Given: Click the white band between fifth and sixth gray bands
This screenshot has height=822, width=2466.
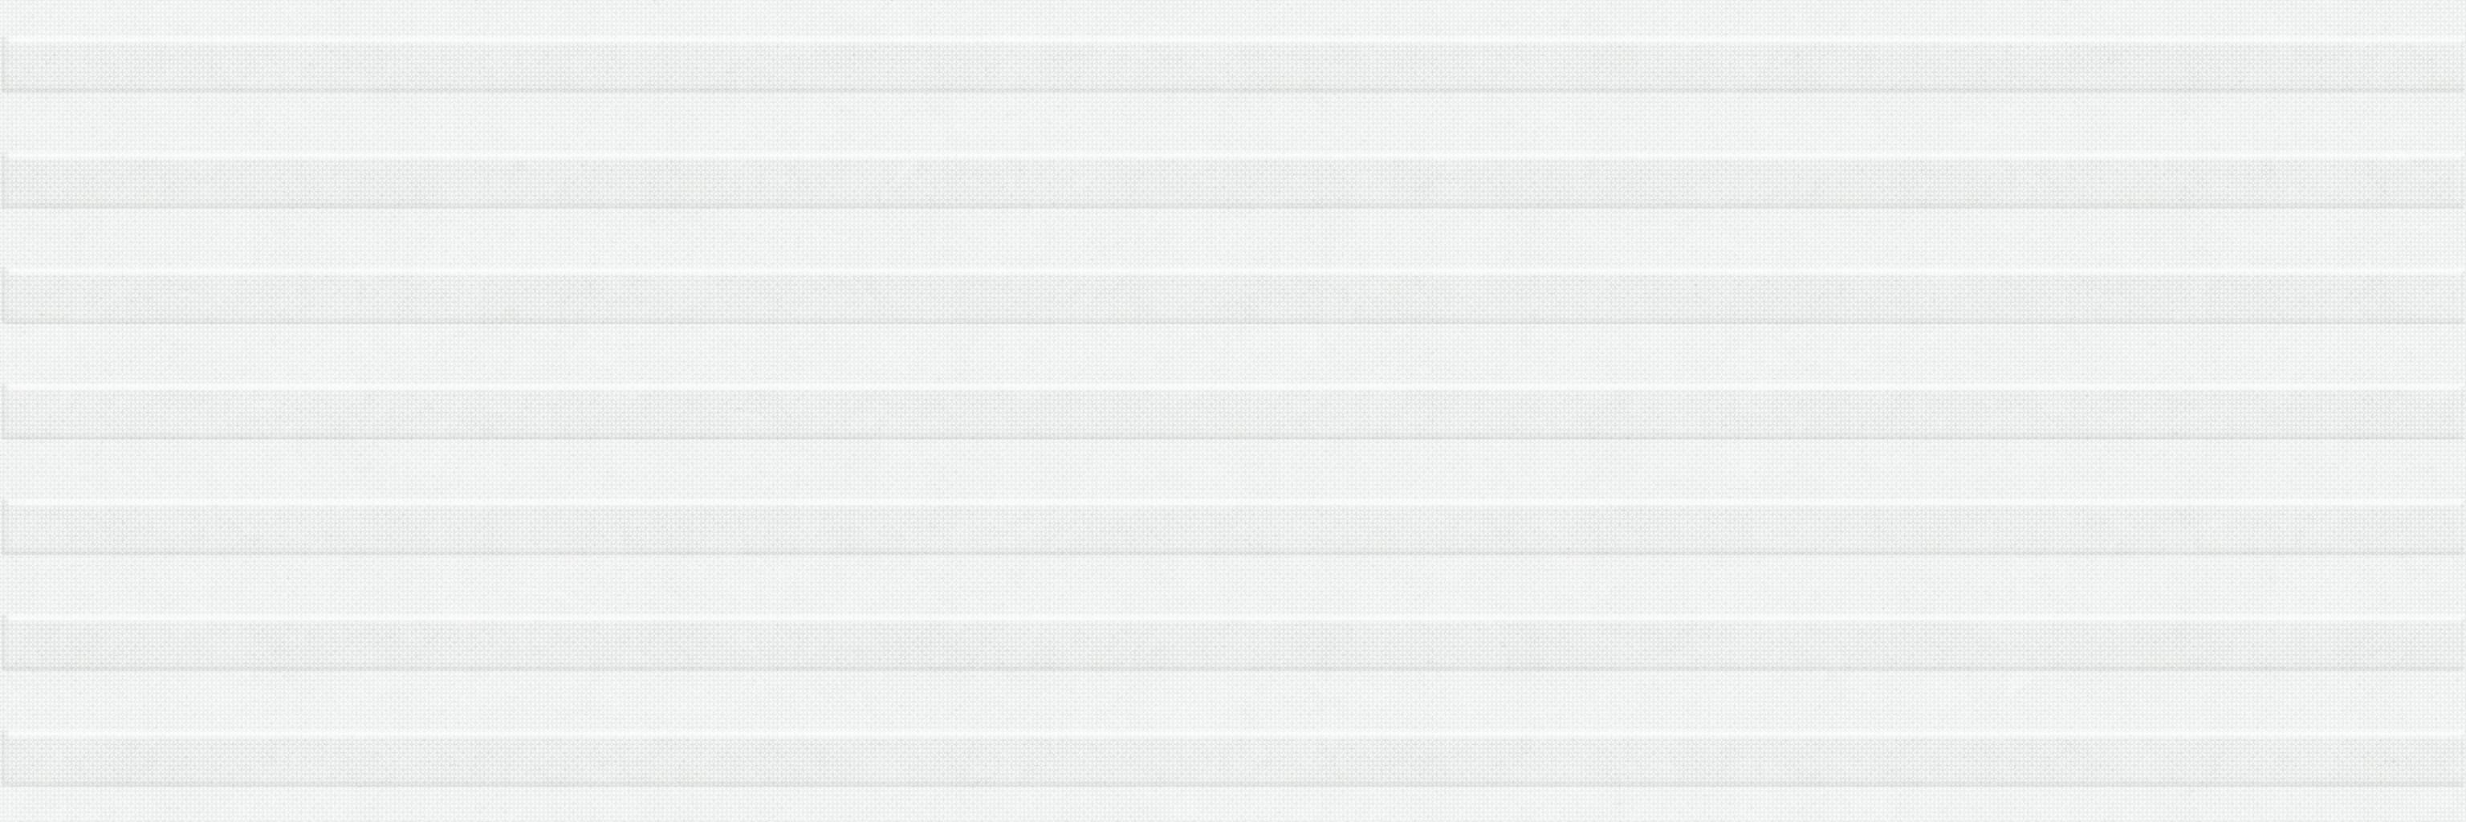Looking at the screenshot, I should click(1233, 586).
